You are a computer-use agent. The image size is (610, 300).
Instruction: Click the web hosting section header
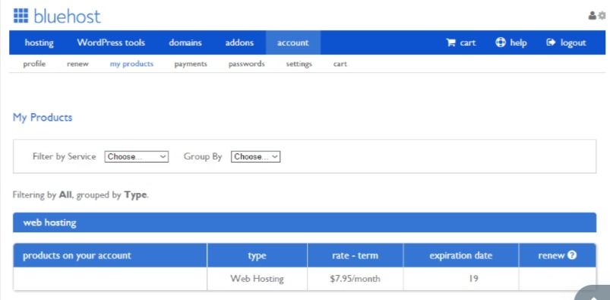(305, 223)
